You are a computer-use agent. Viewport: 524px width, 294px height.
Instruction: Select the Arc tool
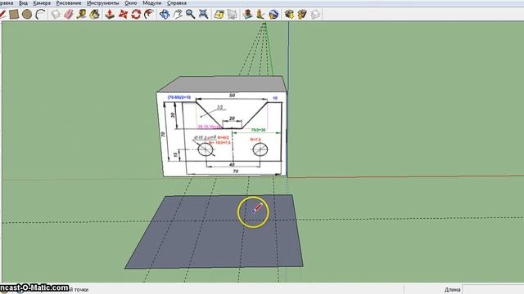[x=40, y=15]
